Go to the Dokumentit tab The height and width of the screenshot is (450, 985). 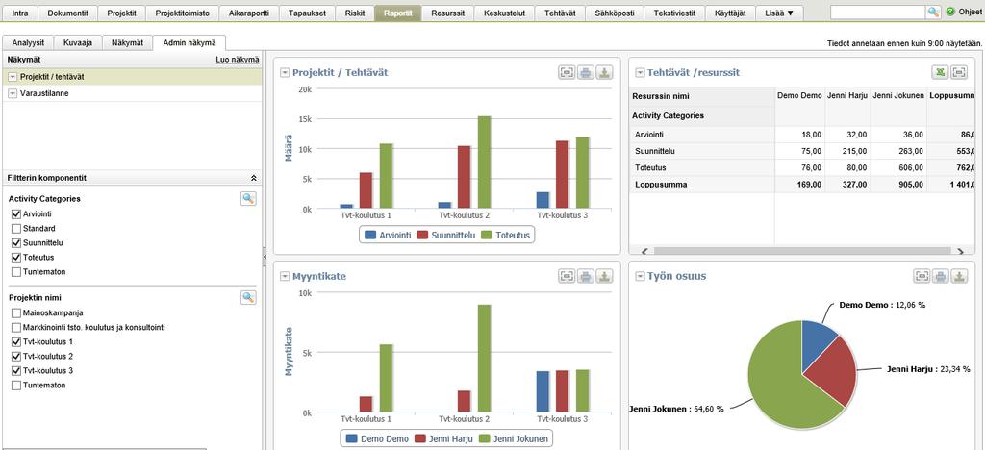[x=67, y=12]
